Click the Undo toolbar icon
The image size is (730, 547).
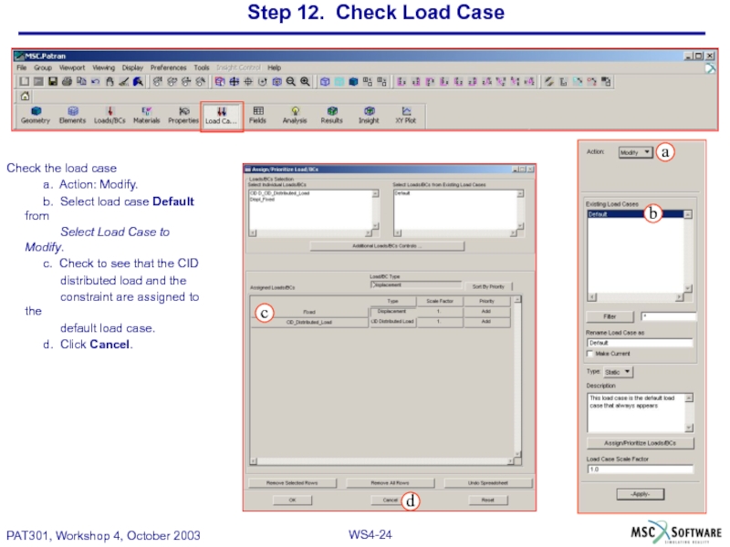point(96,82)
